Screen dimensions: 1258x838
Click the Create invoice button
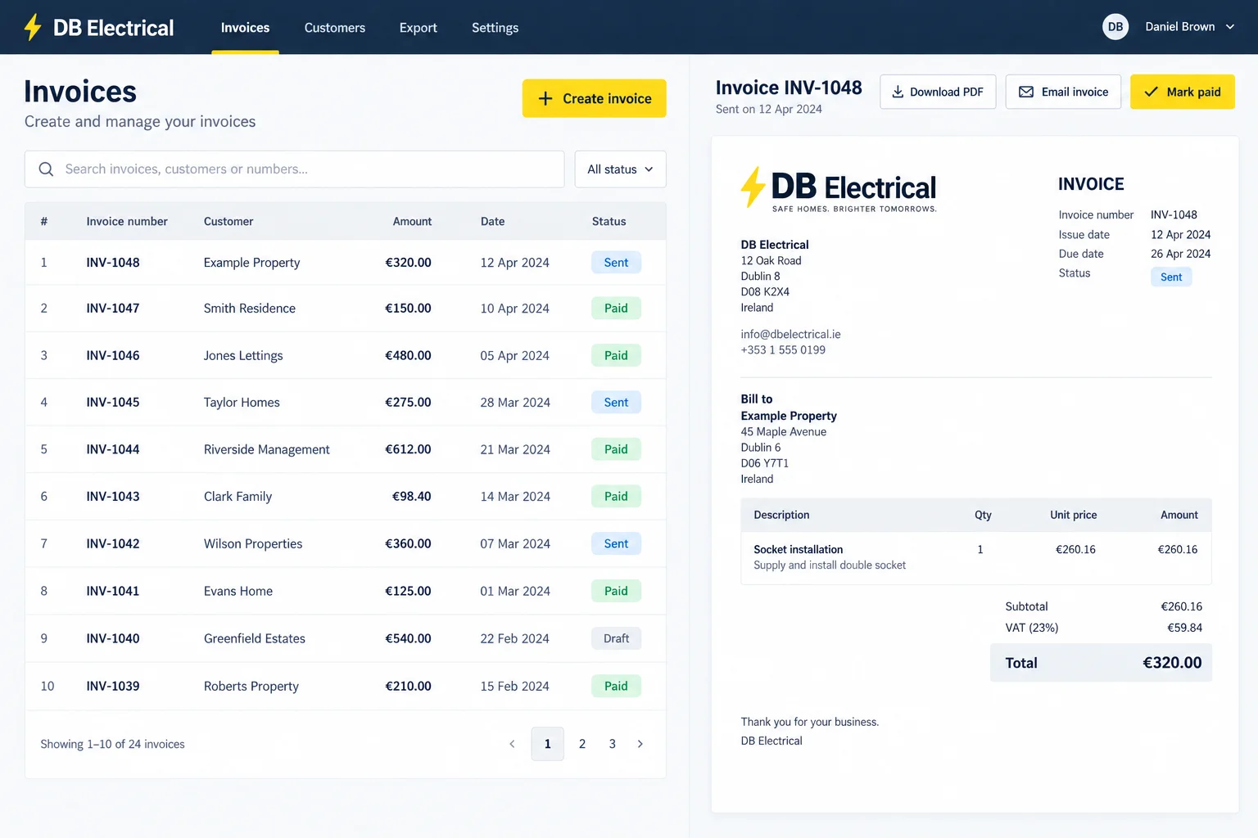pyautogui.click(x=595, y=98)
